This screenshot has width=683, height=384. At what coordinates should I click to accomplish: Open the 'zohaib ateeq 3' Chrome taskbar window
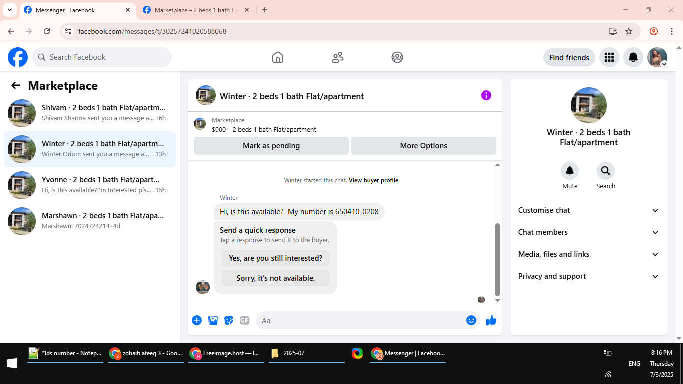[x=146, y=353]
